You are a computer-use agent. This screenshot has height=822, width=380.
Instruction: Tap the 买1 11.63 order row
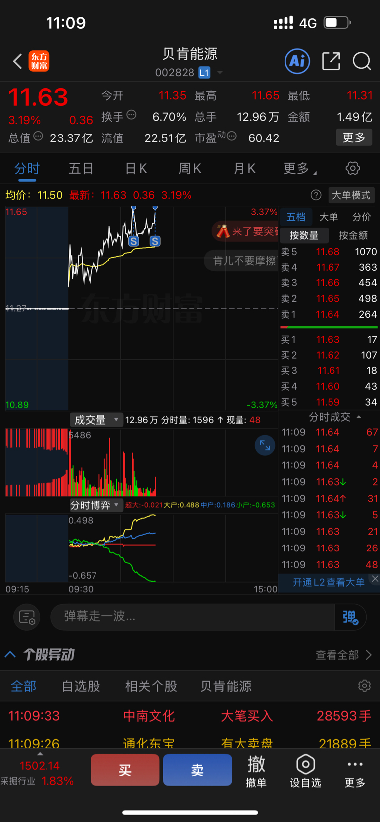click(x=329, y=340)
